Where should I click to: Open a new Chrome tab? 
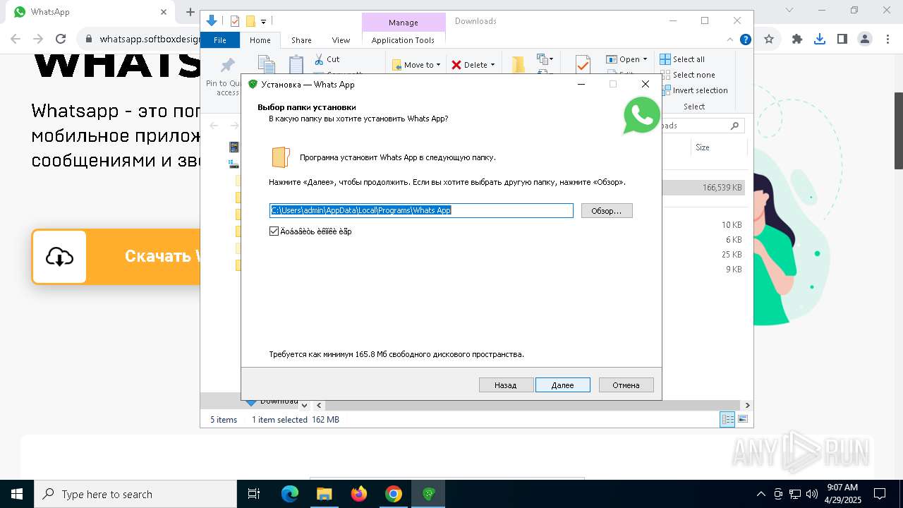(190, 12)
